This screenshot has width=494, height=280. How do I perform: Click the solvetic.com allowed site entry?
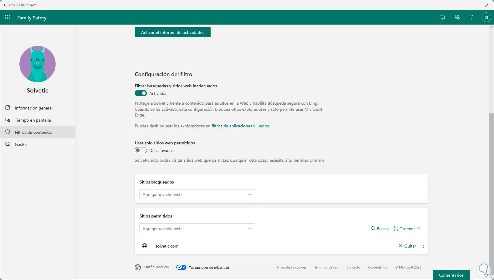(x=167, y=246)
